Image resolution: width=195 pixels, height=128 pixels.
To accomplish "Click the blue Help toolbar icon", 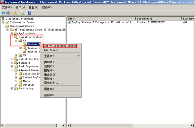I will coord(29,13).
